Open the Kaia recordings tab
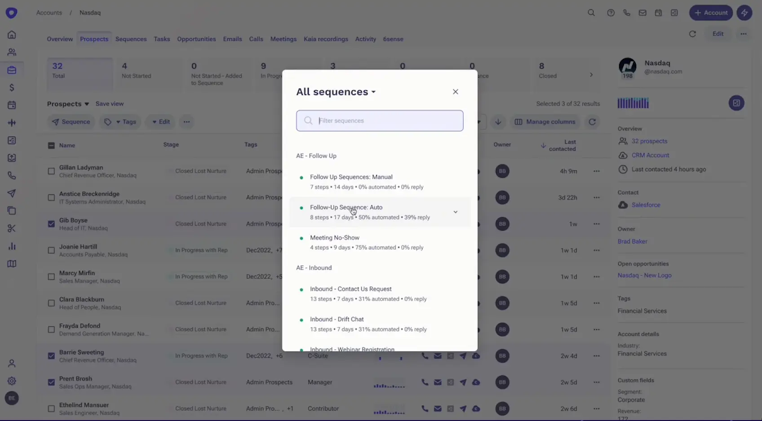 [326, 39]
